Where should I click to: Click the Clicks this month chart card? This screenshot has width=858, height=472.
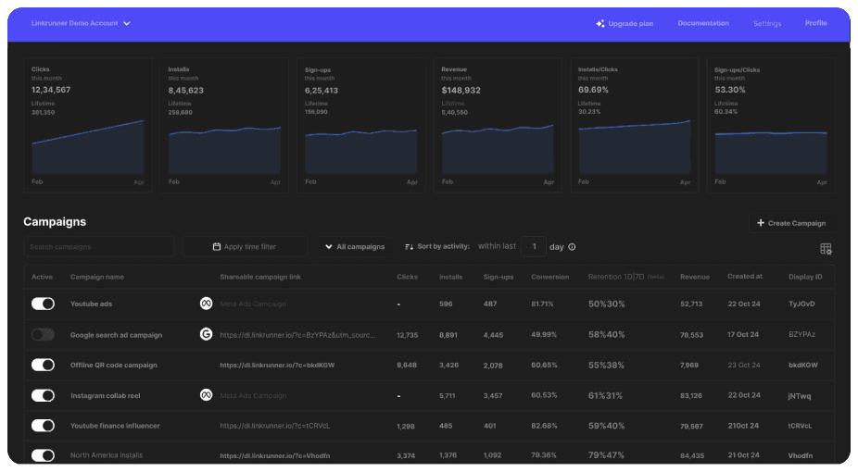click(x=87, y=125)
